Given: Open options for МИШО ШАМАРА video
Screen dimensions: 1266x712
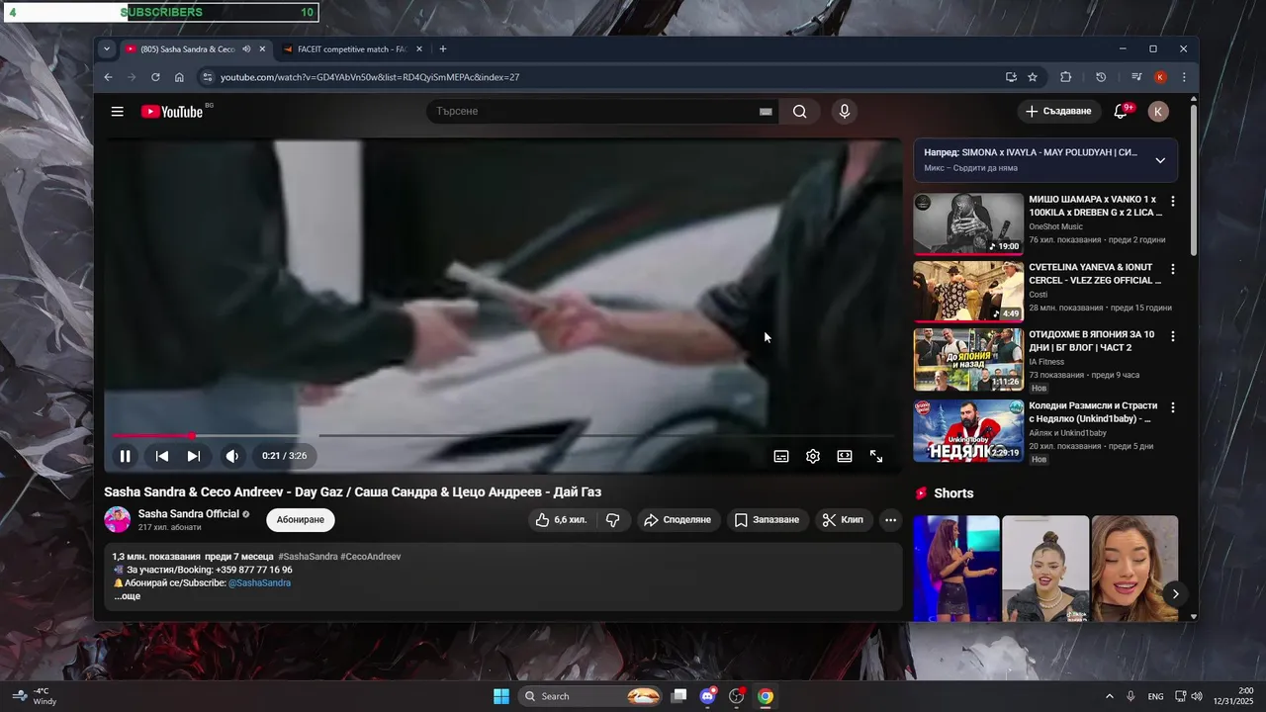Looking at the screenshot, I should click(1173, 201).
